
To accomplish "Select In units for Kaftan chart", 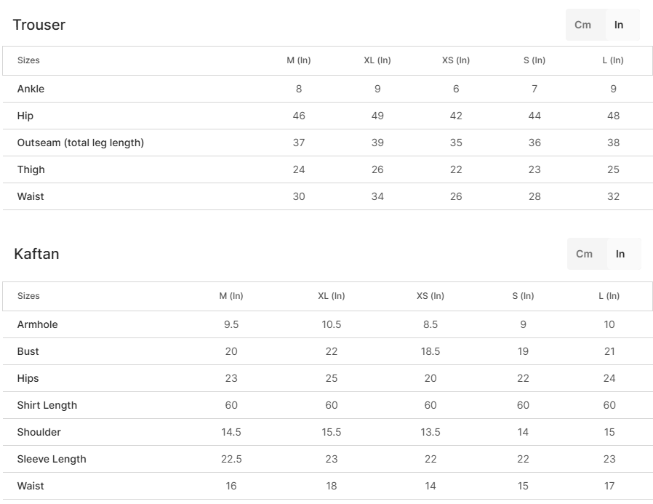I will (620, 254).
